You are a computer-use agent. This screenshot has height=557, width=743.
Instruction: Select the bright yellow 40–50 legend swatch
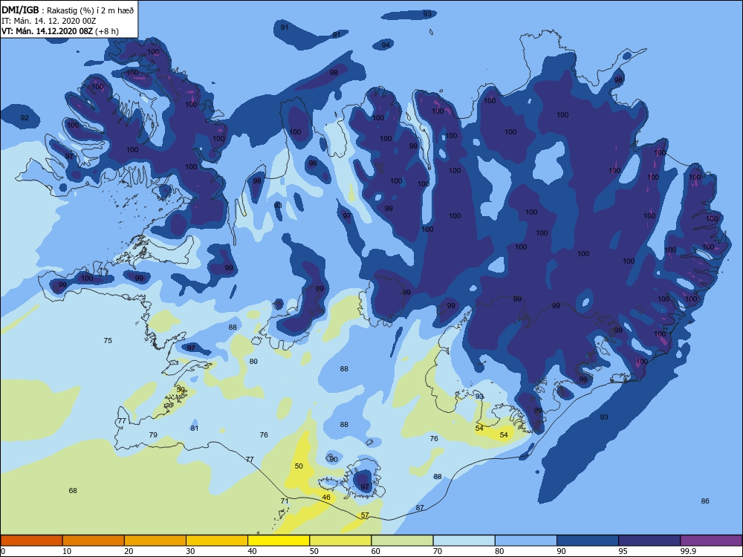coord(279,541)
